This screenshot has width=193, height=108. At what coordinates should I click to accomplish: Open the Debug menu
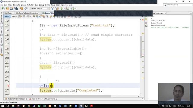(41, 5)
